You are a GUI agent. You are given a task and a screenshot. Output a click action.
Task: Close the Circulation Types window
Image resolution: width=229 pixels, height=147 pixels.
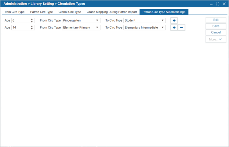click(x=224, y=4)
